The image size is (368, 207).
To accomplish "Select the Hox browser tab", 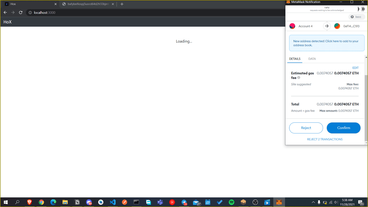I will coord(29,4).
